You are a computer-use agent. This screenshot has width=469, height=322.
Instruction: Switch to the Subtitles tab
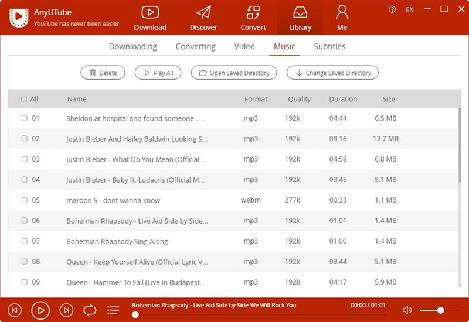(329, 47)
